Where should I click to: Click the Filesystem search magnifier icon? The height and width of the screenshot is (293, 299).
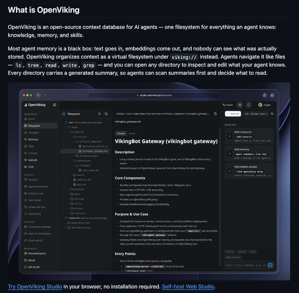(x=99, y=114)
